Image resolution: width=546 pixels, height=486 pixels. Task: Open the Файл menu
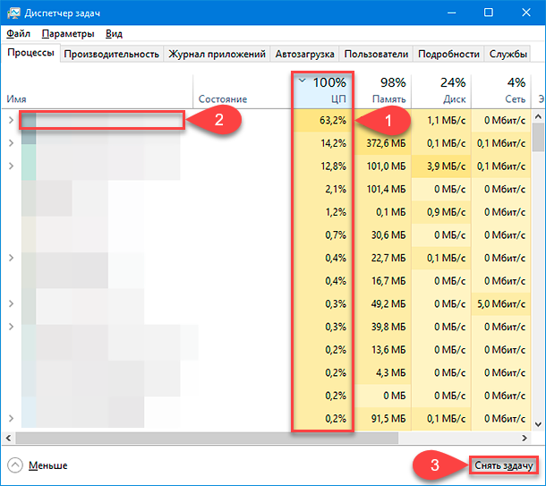coord(19,34)
